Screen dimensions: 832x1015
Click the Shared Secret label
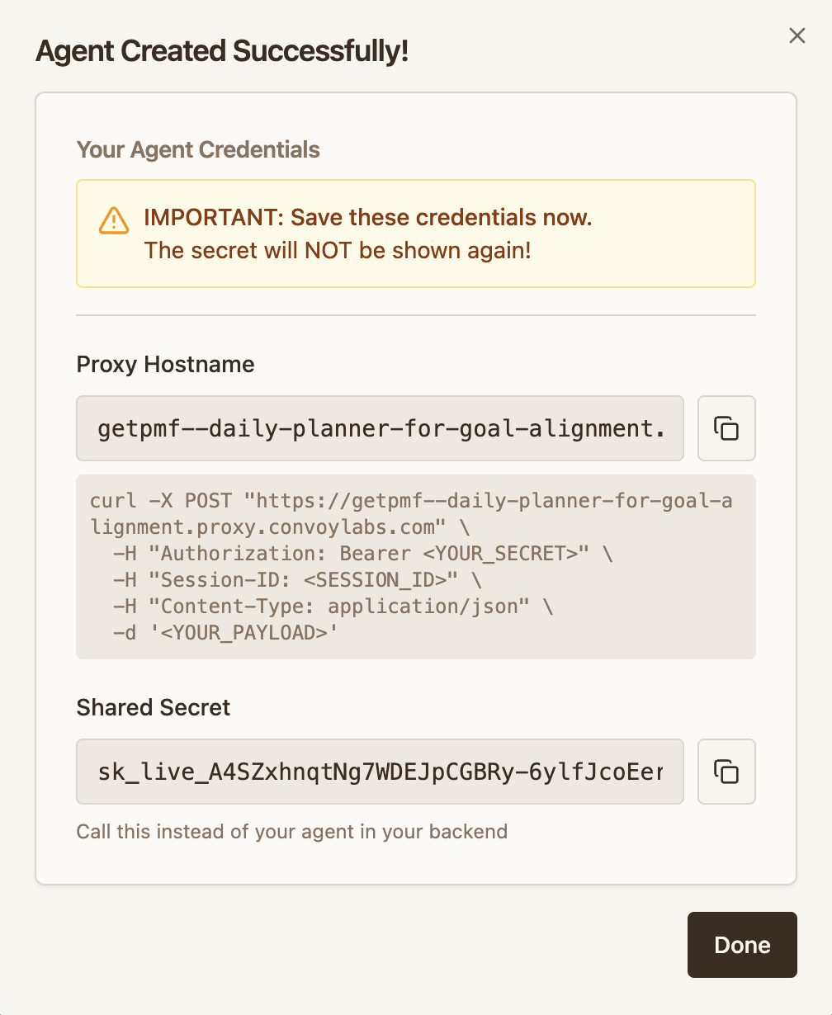pyautogui.click(x=153, y=707)
